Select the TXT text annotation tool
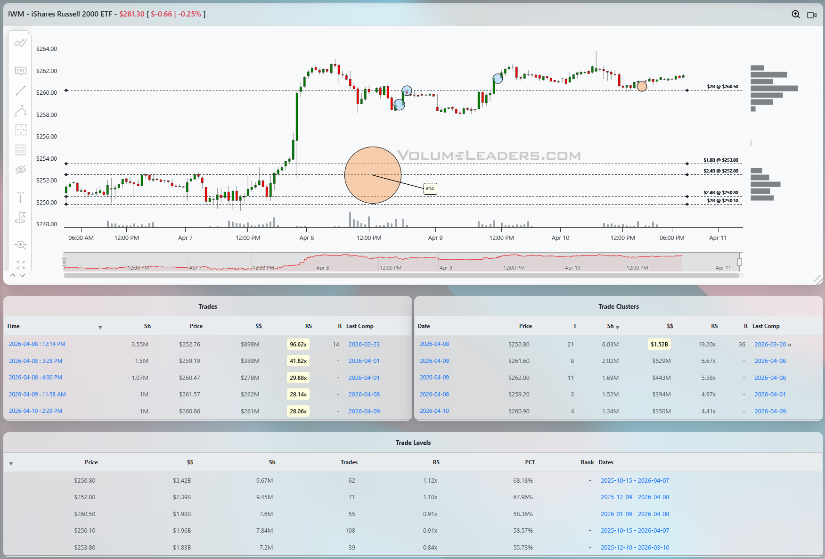 20,71
